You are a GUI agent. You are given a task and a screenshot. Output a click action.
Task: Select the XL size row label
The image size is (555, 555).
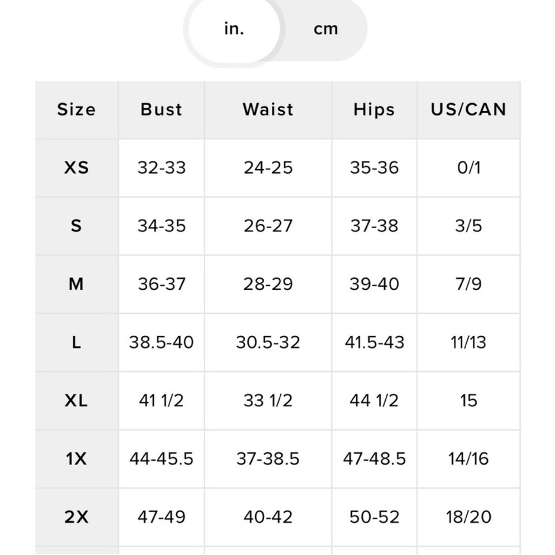(77, 401)
